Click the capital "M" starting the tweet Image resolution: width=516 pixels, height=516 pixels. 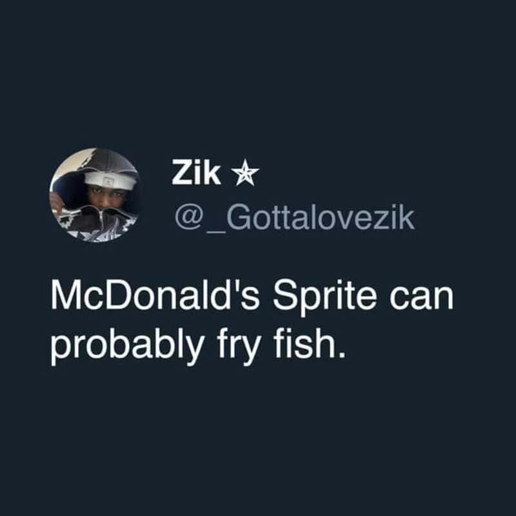coord(63,297)
